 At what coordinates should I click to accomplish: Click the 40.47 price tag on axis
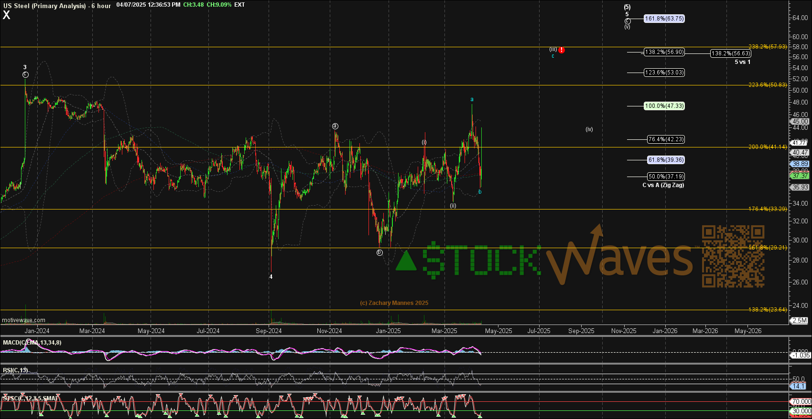(x=800, y=153)
